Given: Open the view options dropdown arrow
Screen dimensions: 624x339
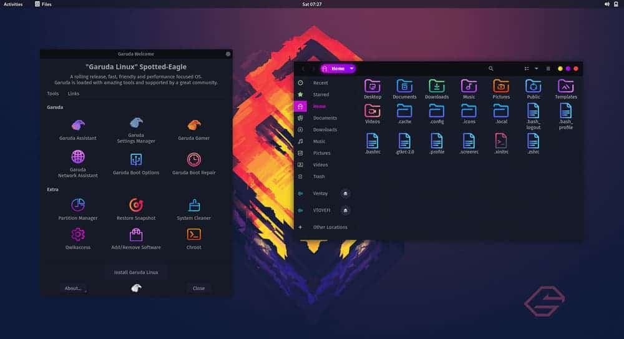Looking at the screenshot, I should pyautogui.click(x=537, y=69).
